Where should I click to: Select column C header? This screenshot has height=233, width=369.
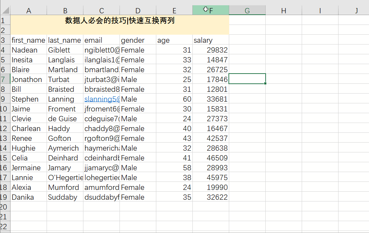tap(101, 11)
